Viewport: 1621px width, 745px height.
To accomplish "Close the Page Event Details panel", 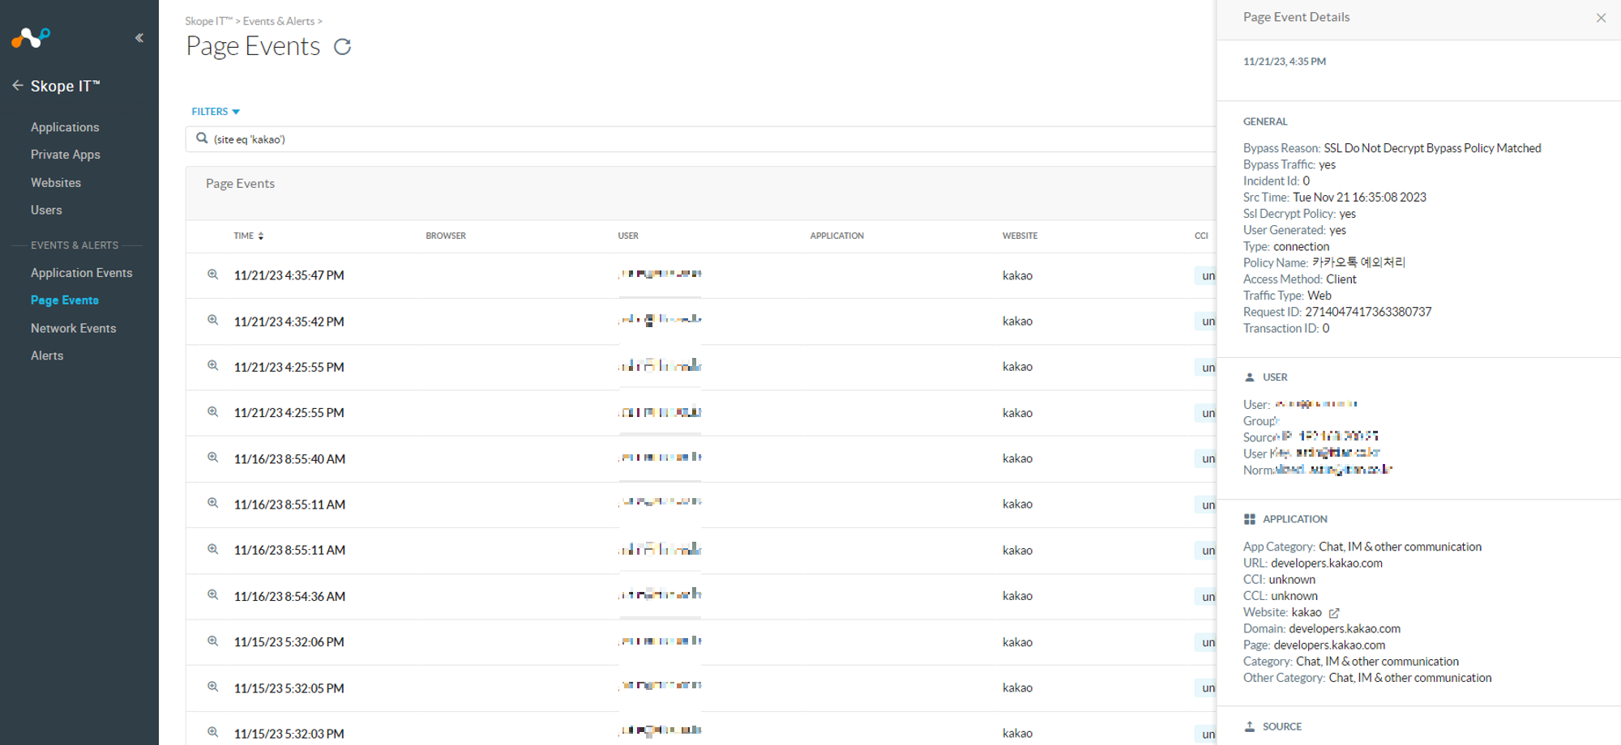I will click(1601, 18).
